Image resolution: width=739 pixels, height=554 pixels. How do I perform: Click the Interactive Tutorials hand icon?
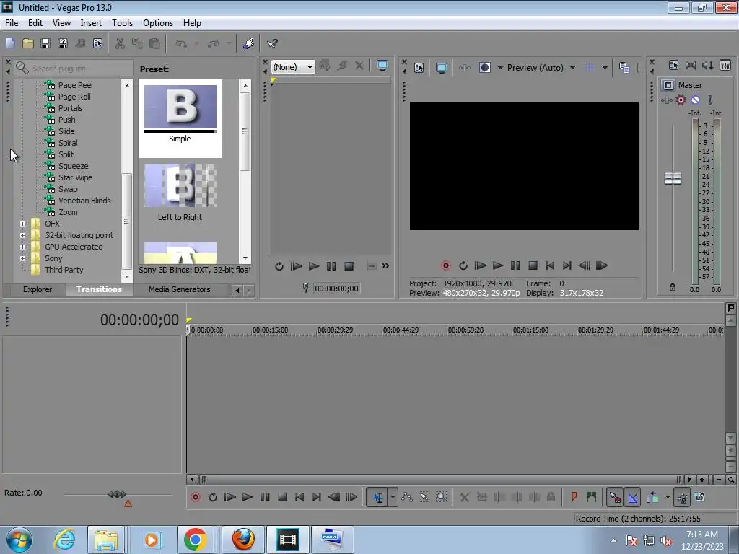click(x=248, y=43)
